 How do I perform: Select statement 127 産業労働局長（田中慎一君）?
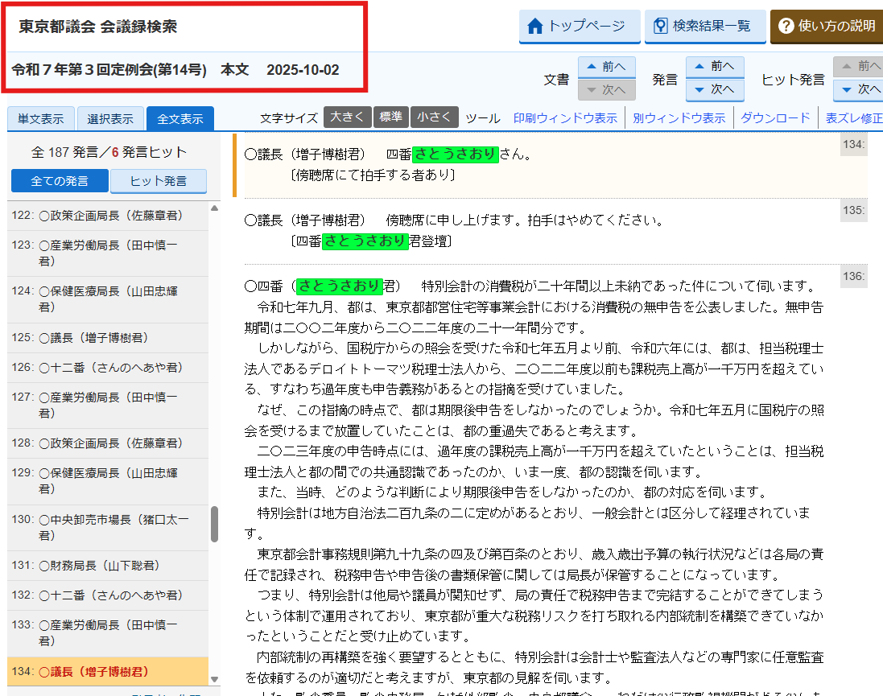tap(108, 406)
